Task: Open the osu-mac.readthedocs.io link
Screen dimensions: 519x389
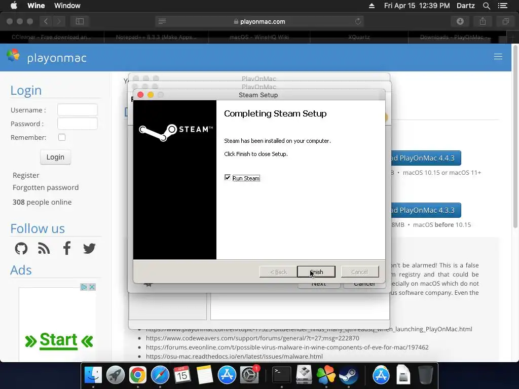Action: tap(234, 356)
